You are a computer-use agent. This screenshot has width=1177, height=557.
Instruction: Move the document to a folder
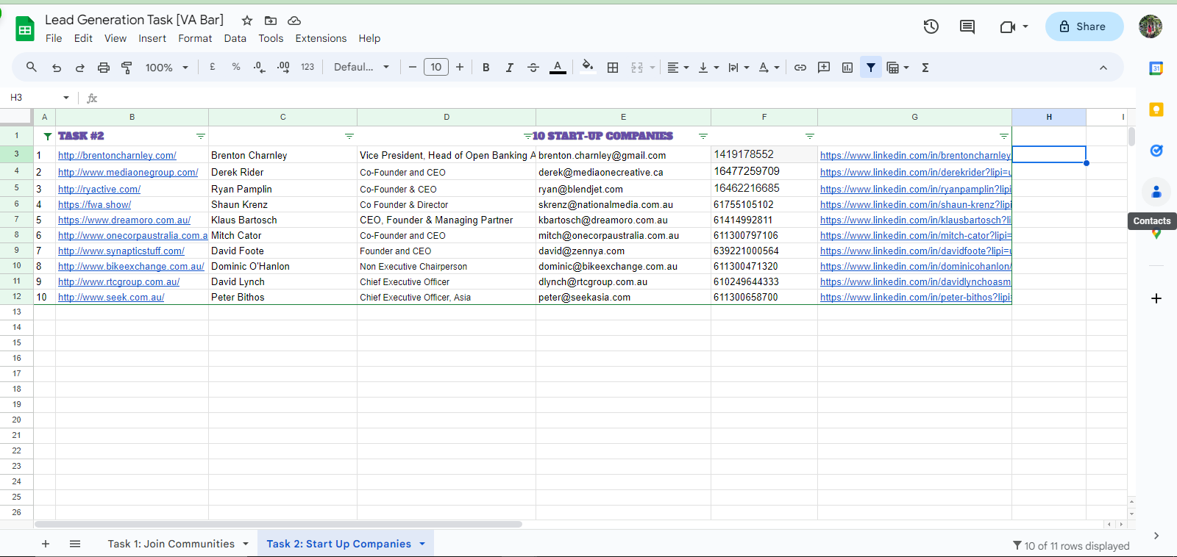coord(271,21)
